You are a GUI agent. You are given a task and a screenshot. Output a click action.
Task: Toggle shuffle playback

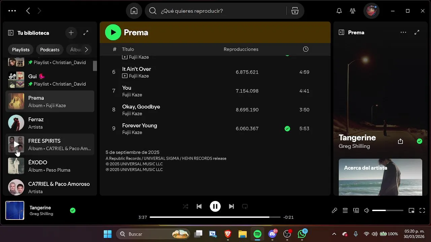(x=186, y=206)
